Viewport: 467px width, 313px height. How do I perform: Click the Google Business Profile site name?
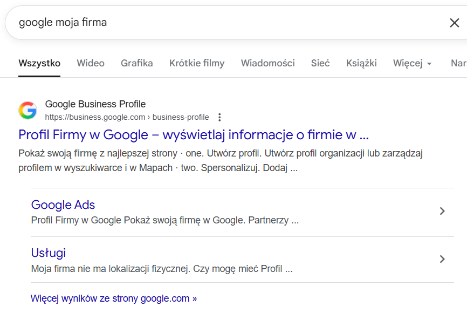95,104
